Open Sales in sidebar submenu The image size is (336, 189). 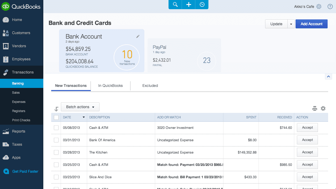click(22, 93)
